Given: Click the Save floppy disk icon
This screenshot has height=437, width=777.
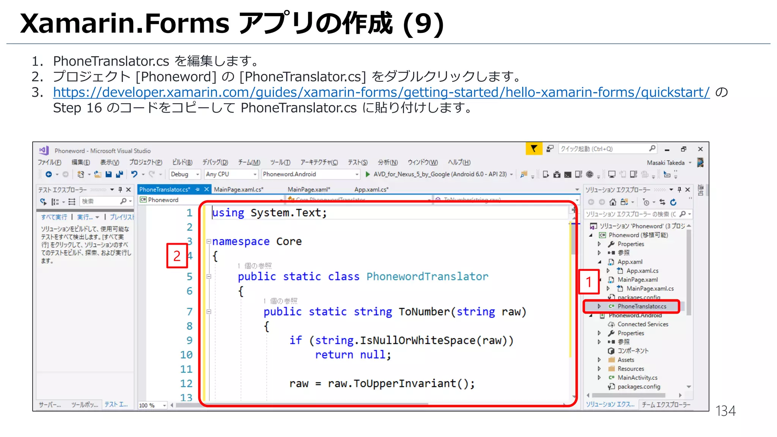Looking at the screenshot, I should (x=109, y=174).
